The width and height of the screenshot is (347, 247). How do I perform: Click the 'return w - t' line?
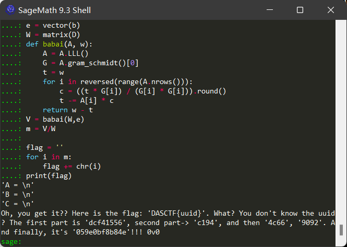68,110
